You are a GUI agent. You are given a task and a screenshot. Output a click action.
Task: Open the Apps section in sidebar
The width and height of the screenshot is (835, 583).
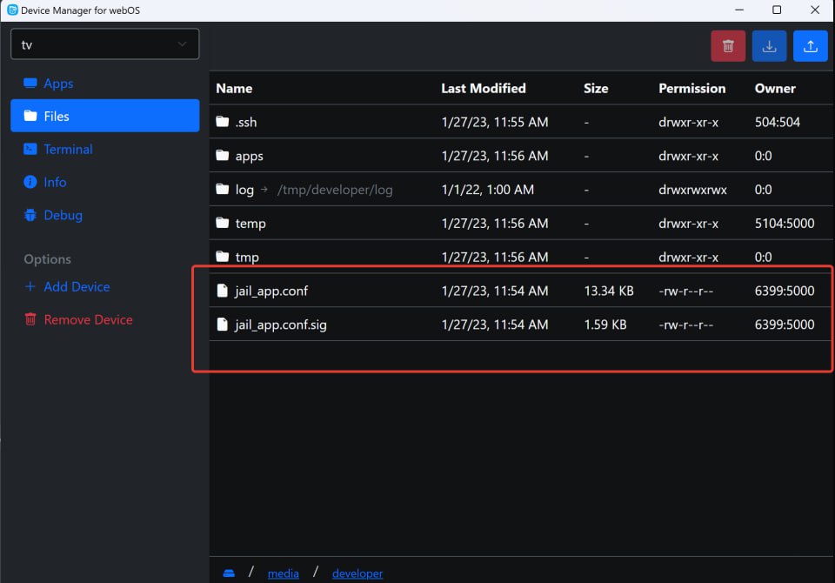[58, 84]
